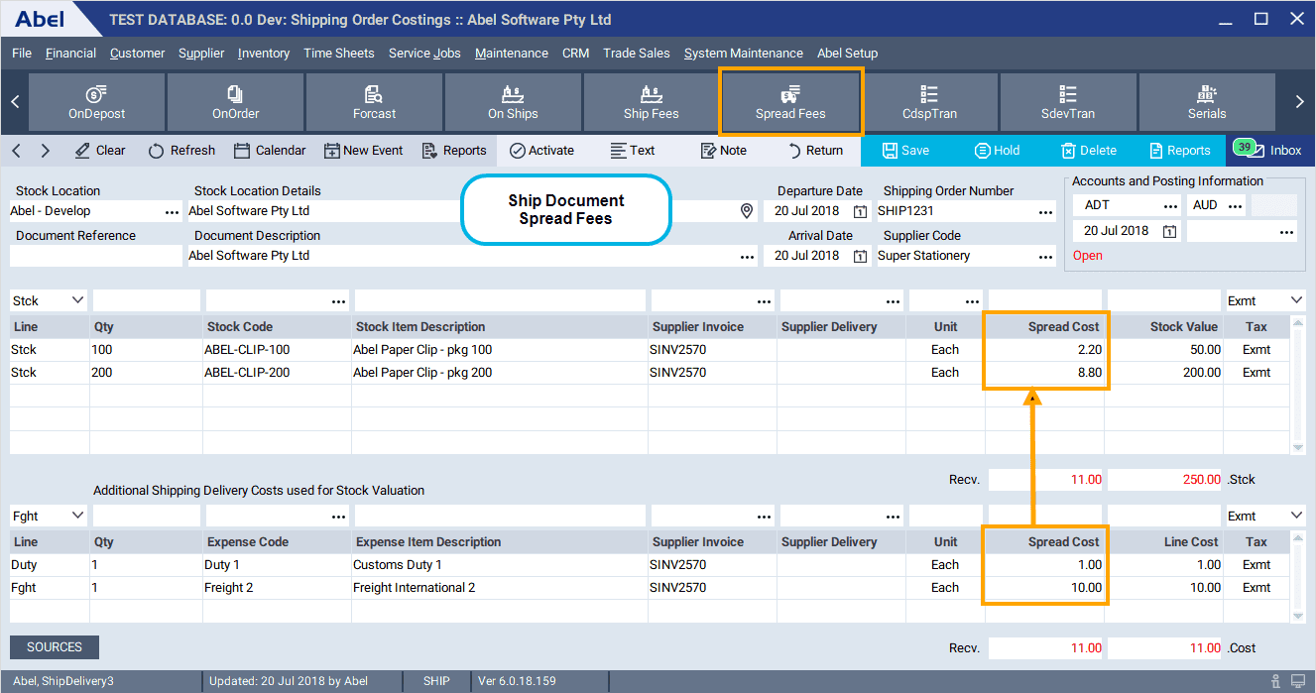Open the Departure Date calendar picker
The width and height of the screenshot is (1316, 693).
coord(859,210)
